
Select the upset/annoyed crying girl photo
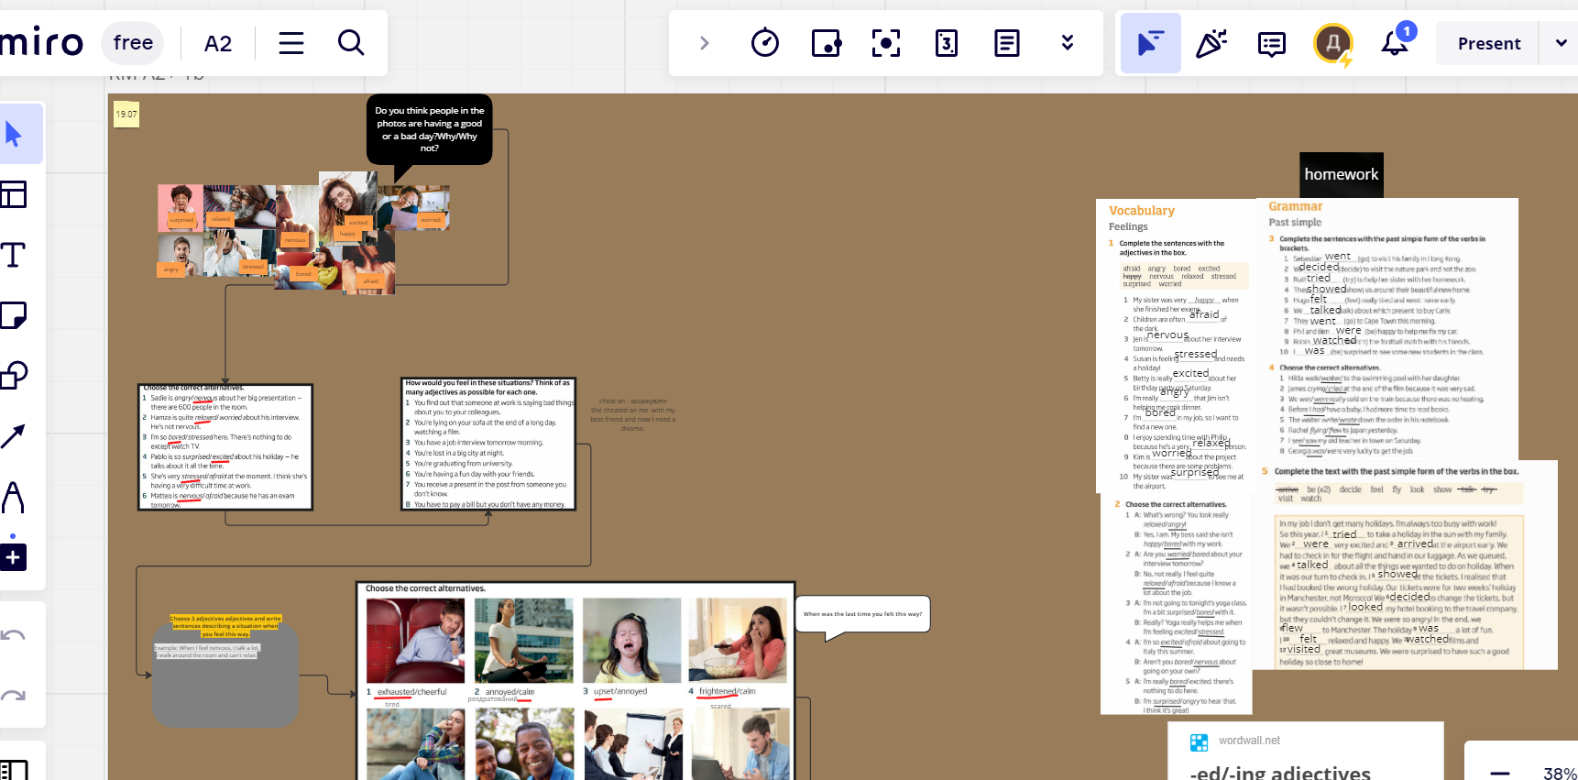point(631,641)
